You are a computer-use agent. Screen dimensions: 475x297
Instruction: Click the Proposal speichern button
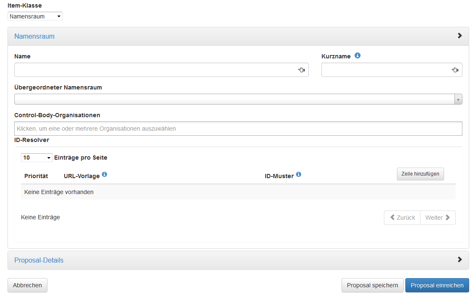(x=372, y=286)
